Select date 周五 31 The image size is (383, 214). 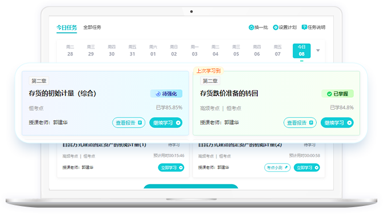133,50
